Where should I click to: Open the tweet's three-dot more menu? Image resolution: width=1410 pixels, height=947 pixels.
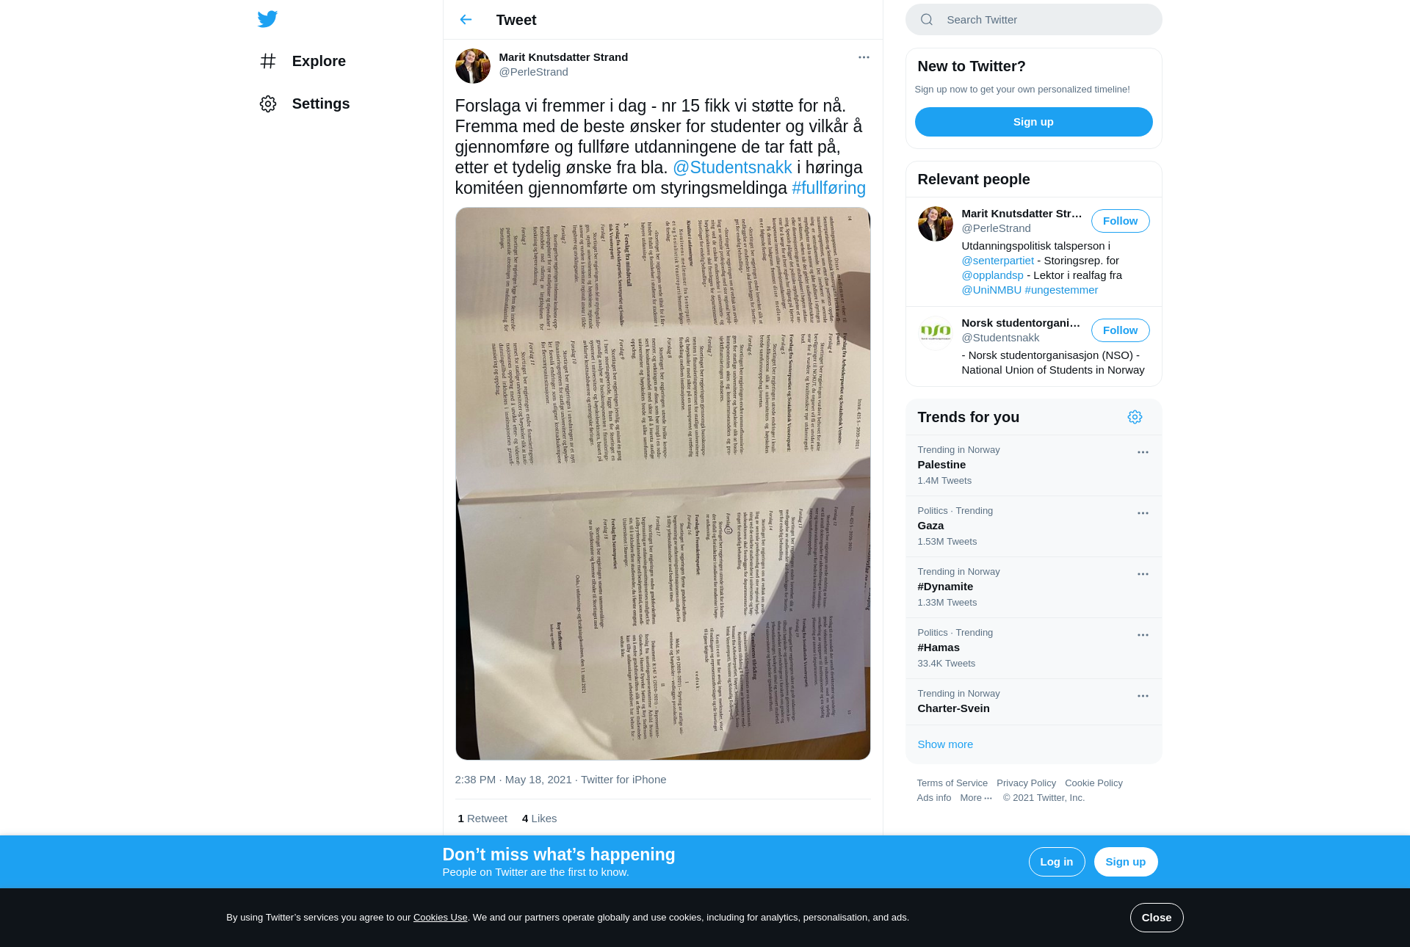(864, 57)
